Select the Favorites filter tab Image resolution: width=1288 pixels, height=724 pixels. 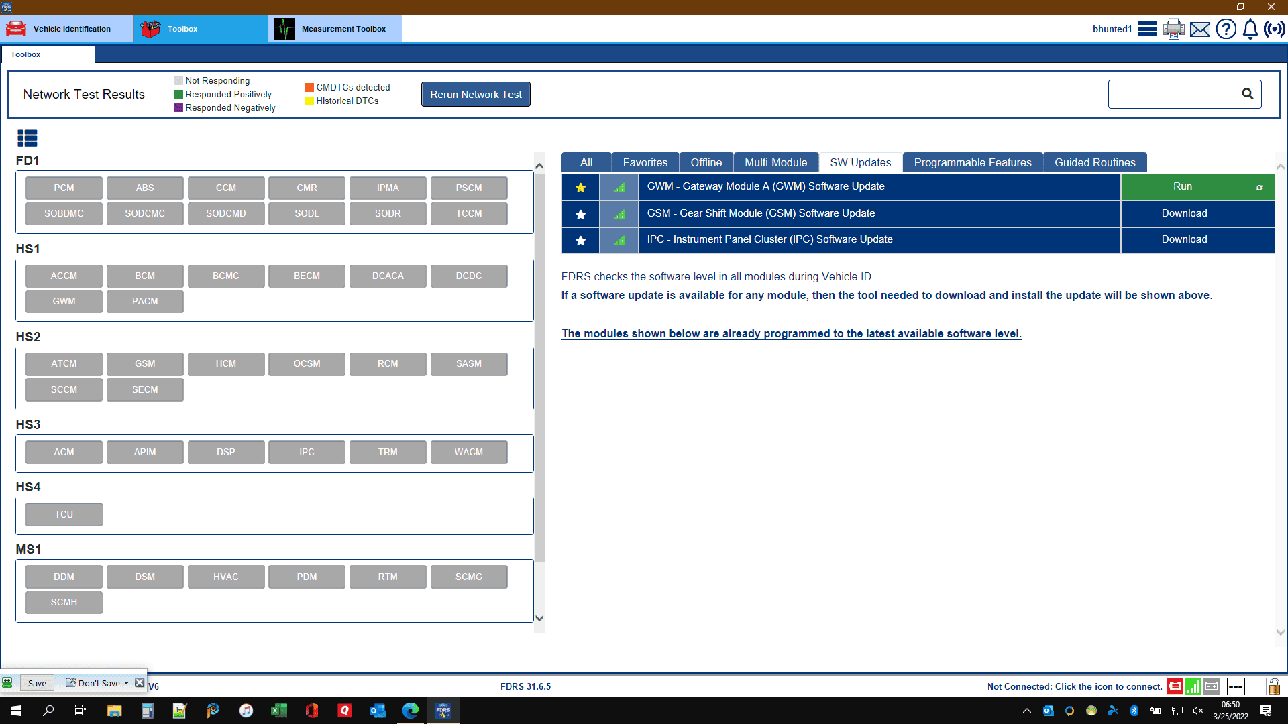click(x=645, y=162)
